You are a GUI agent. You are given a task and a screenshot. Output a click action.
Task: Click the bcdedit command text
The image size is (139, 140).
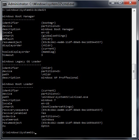pyautogui.click(x=40, y=10)
